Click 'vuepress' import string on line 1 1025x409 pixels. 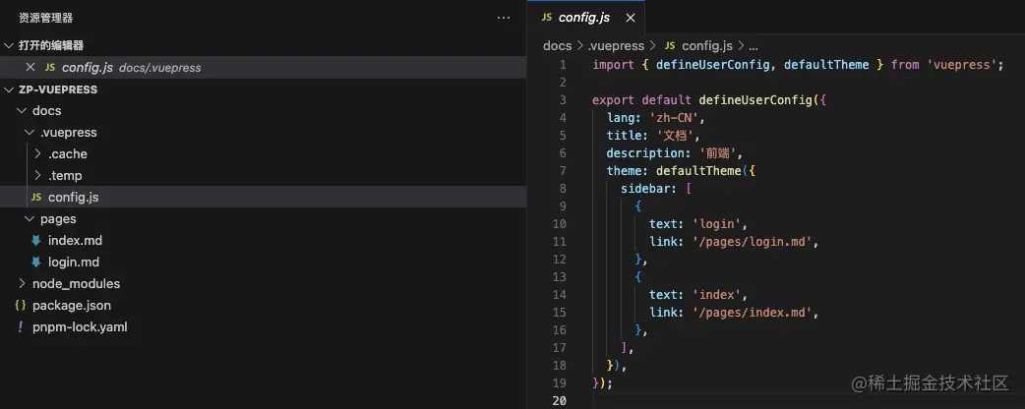(x=961, y=65)
